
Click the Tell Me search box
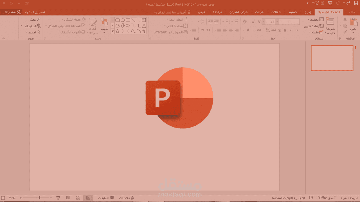pos(171,12)
